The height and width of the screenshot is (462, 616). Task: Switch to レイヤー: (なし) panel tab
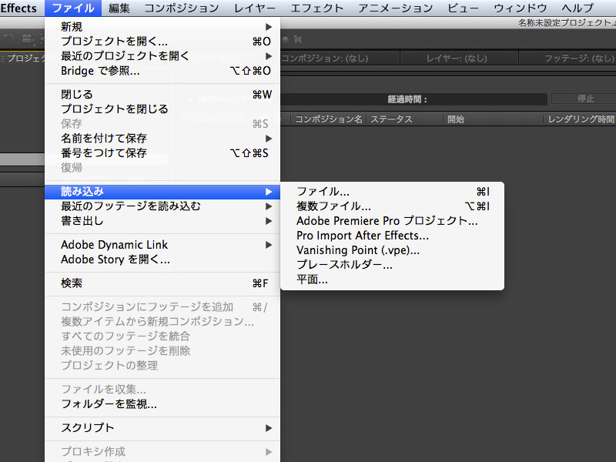coord(458,59)
